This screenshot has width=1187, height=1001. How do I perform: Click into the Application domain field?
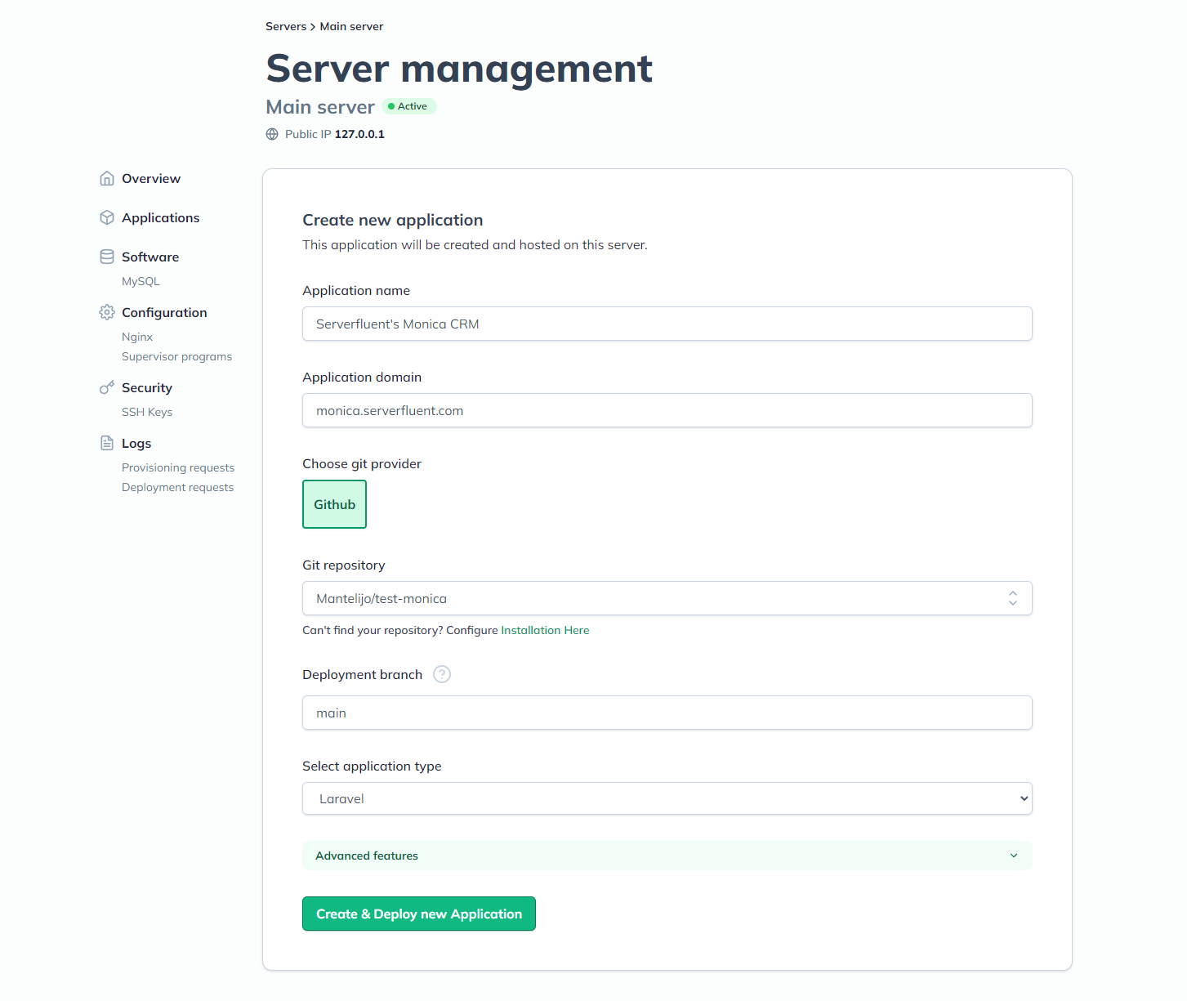click(x=667, y=410)
